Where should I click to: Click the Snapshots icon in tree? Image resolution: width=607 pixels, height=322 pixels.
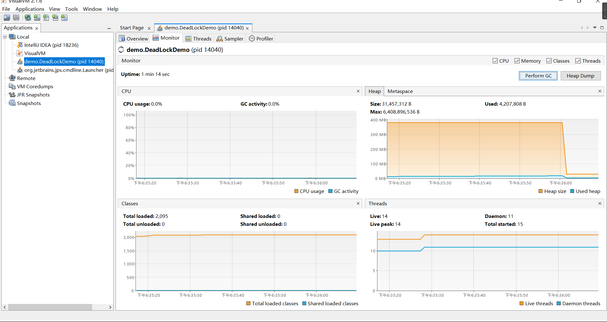point(12,103)
